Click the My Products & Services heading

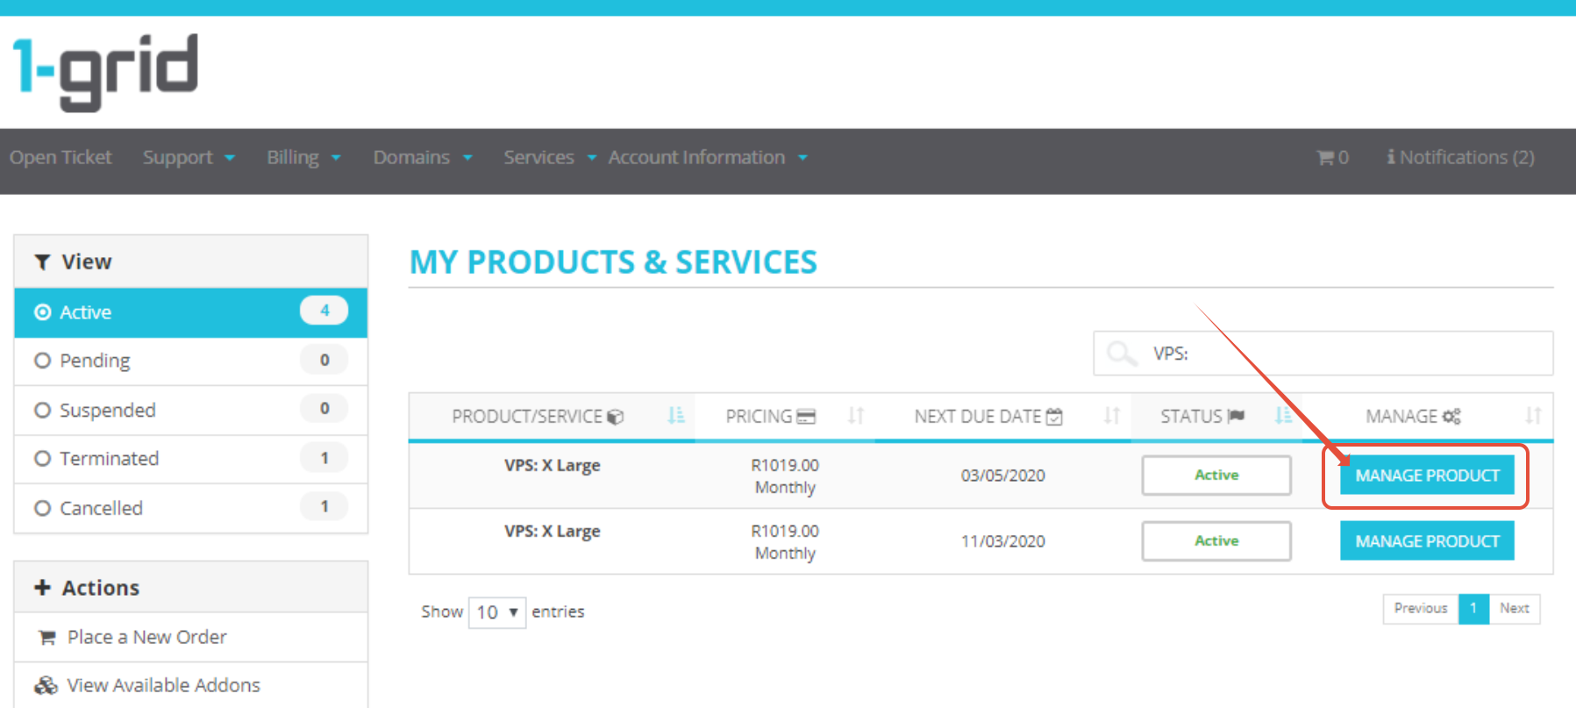[x=613, y=262]
